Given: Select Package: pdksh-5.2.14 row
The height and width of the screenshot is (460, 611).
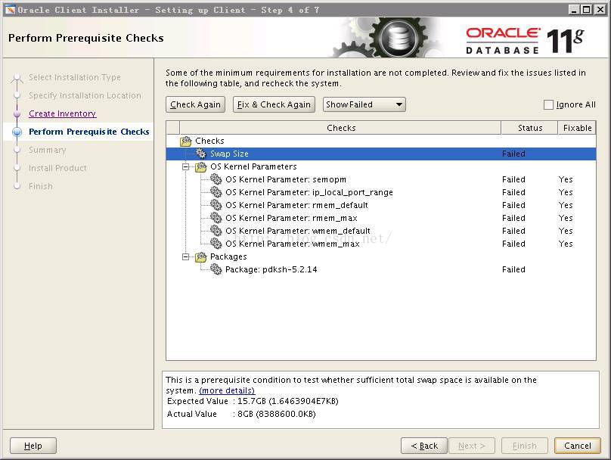Looking at the screenshot, I should point(381,269).
